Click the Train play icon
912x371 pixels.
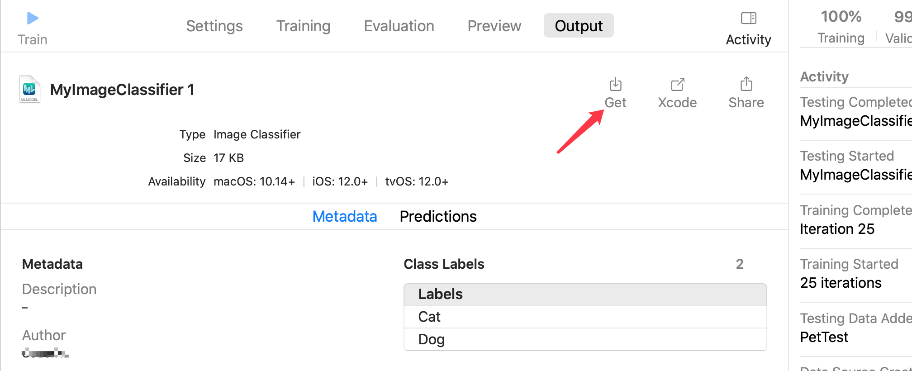pos(33,18)
